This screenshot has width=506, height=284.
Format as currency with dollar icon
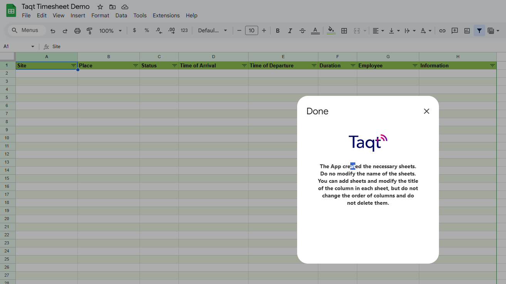click(134, 30)
